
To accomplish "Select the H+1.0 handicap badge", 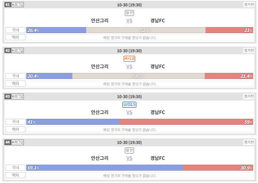I will pos(129,59).
